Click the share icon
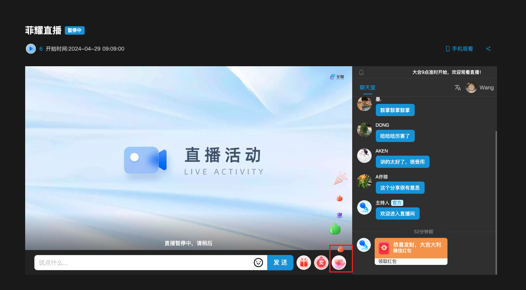 coord(488,49)
